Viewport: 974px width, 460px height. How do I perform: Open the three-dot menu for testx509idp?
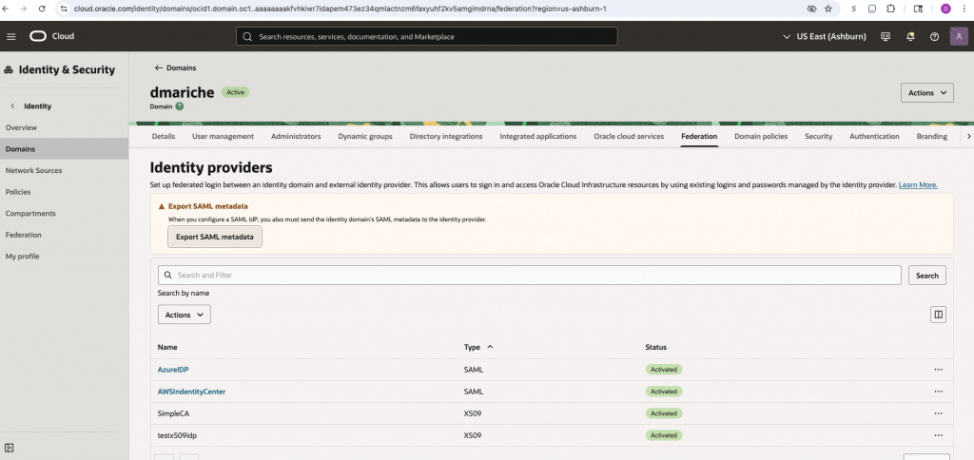[x=938, y=435]
